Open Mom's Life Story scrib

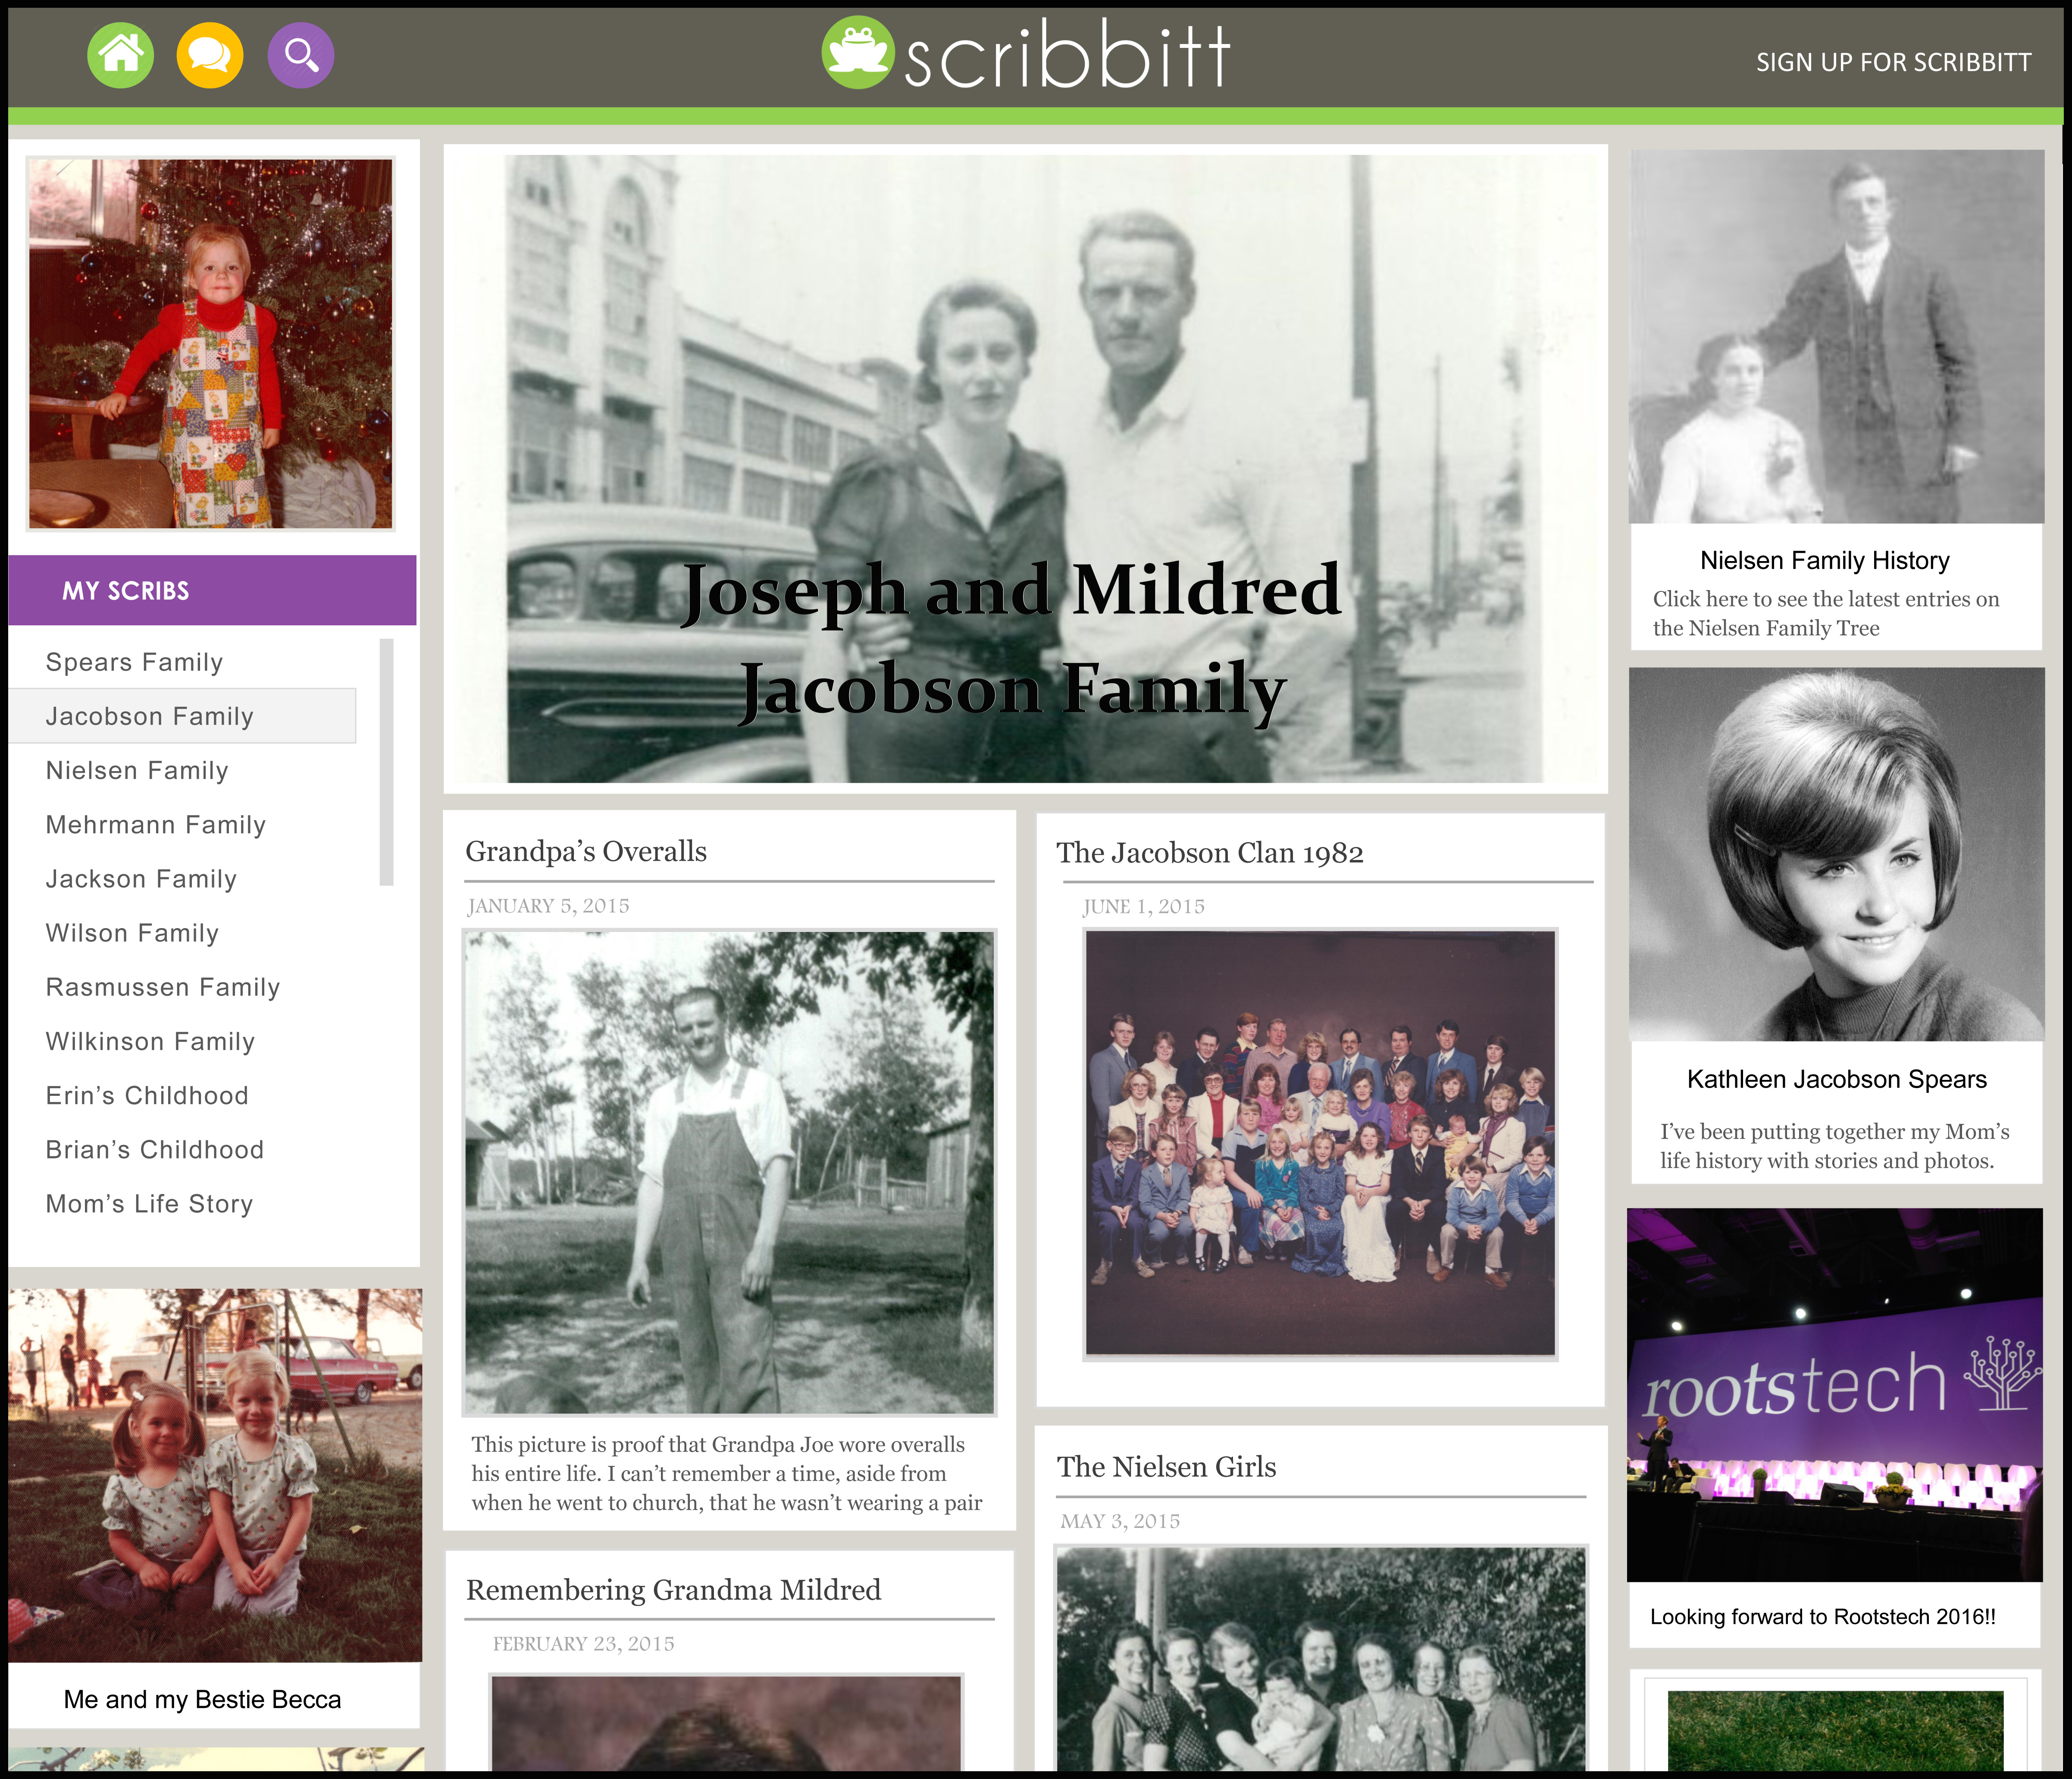point(149,1204)
